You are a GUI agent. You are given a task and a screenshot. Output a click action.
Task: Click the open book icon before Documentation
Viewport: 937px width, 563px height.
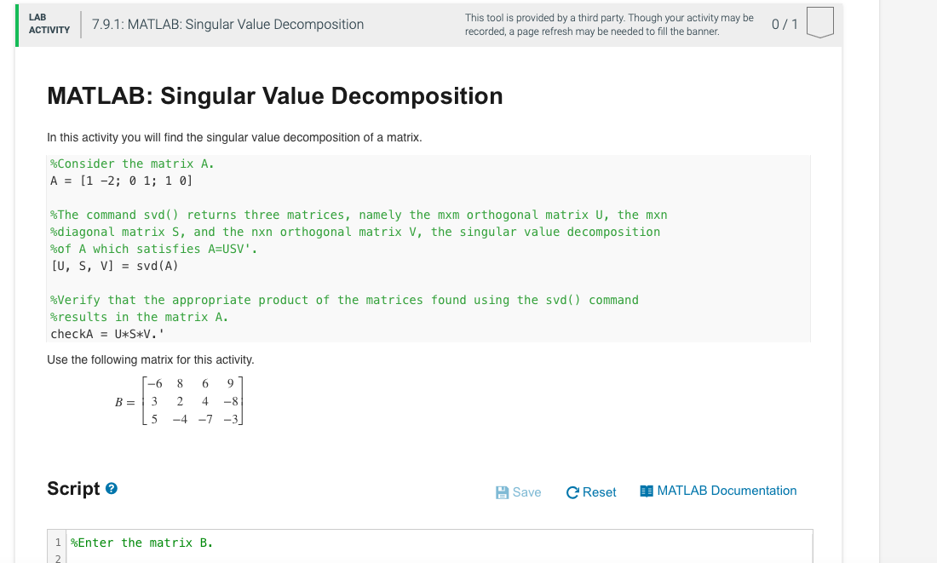pyautogui.click(x=647, y=491)
